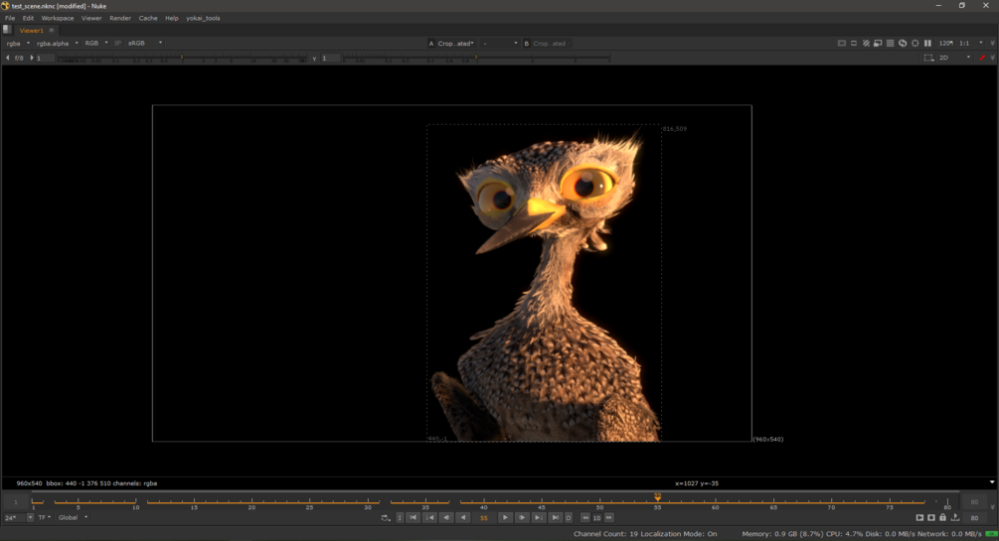Toggle the clipping warning icon
Image resolution: width=999 pixels, height=541 pixels.
click(x=842, y=44)
